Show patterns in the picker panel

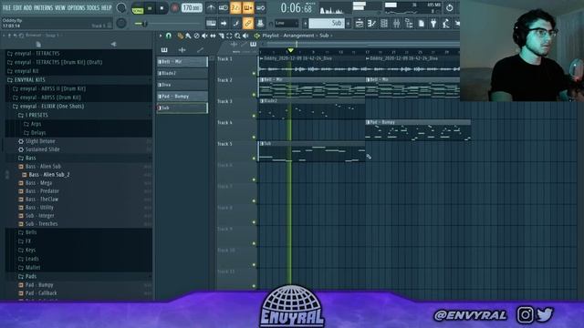[164, 49]
